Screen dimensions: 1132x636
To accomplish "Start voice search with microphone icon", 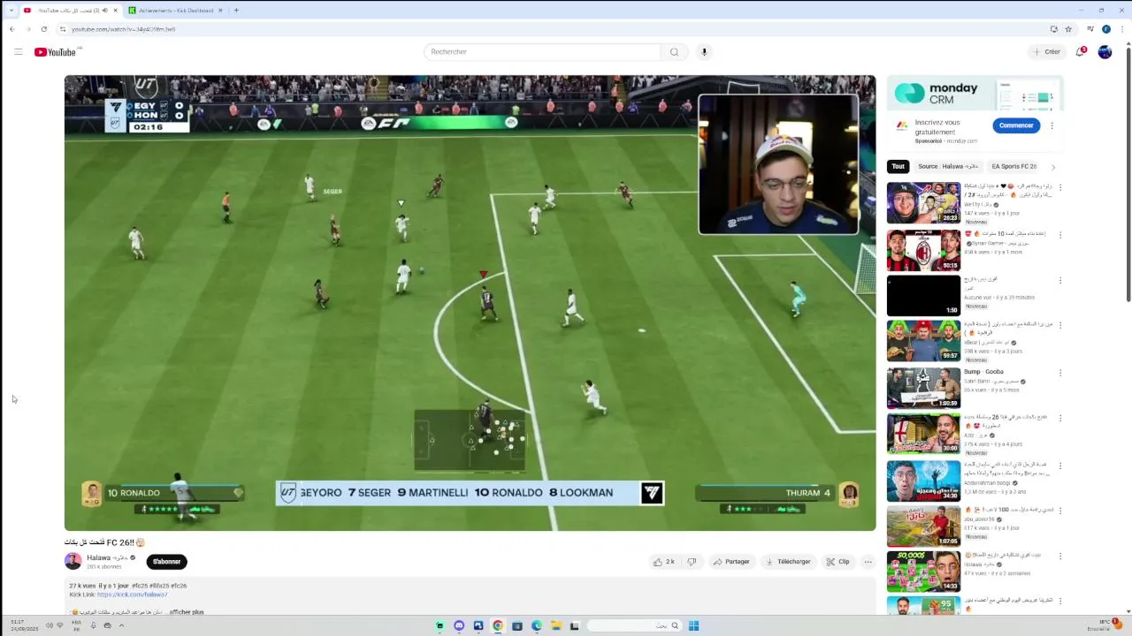I will (x=704, y=52).
